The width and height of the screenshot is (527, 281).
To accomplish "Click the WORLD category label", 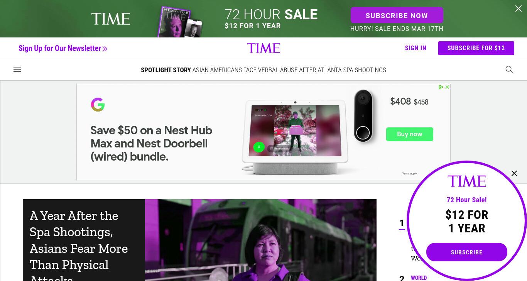I will [x=419, y=278].
